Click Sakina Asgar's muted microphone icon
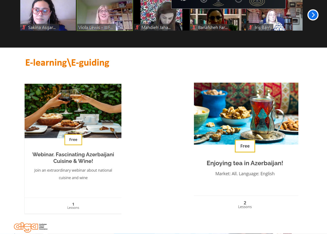The image size is (327, 234). click(x=24, y=27)
